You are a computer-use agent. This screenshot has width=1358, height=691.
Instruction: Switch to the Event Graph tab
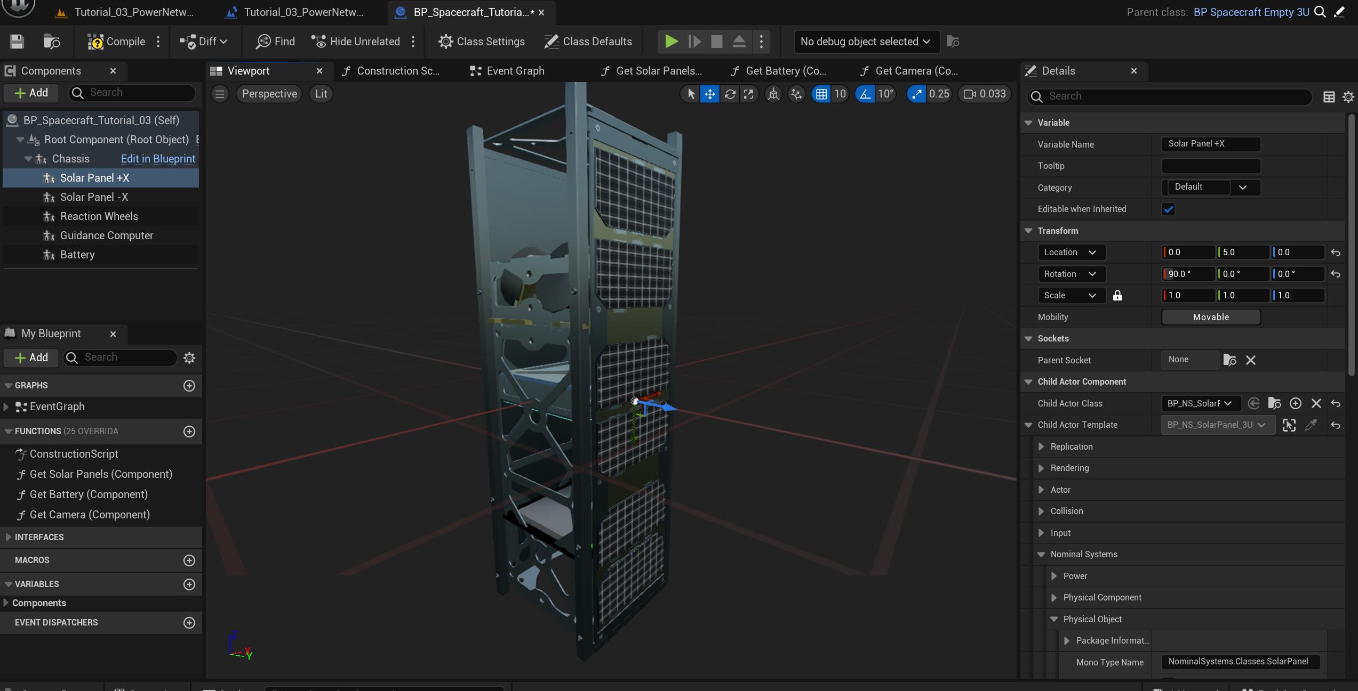pos(507,71)
